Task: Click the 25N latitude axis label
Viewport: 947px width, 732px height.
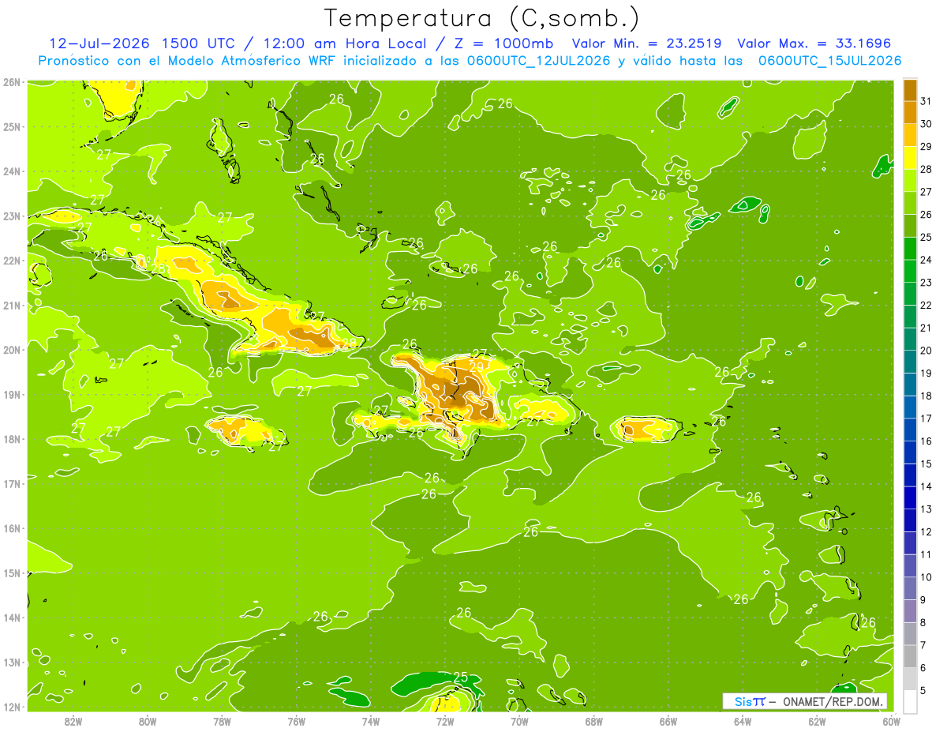Action: [x=12, y=126]
